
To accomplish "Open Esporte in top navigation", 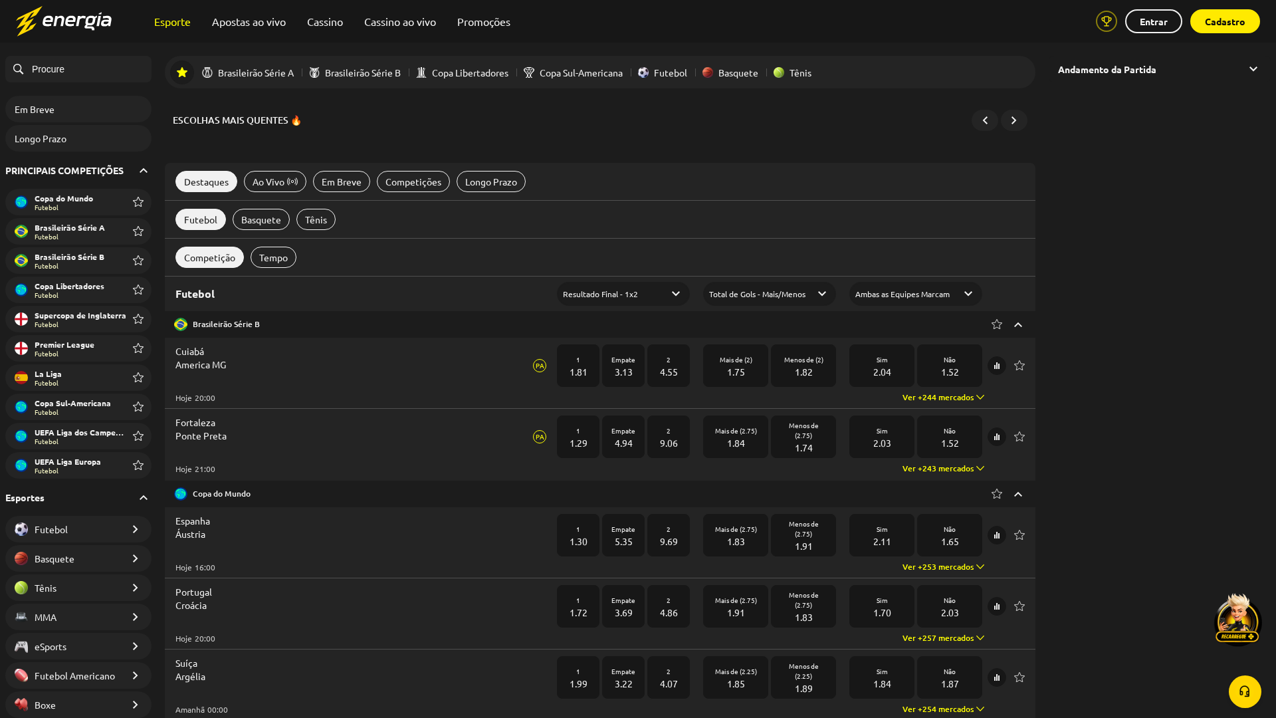I will [172, 22].
